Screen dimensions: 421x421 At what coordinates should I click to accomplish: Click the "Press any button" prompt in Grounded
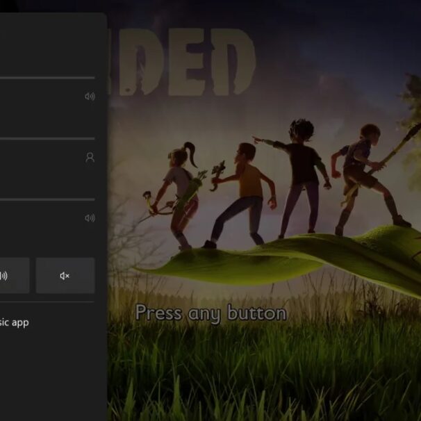pyautogui.click(x=211, y=313)
